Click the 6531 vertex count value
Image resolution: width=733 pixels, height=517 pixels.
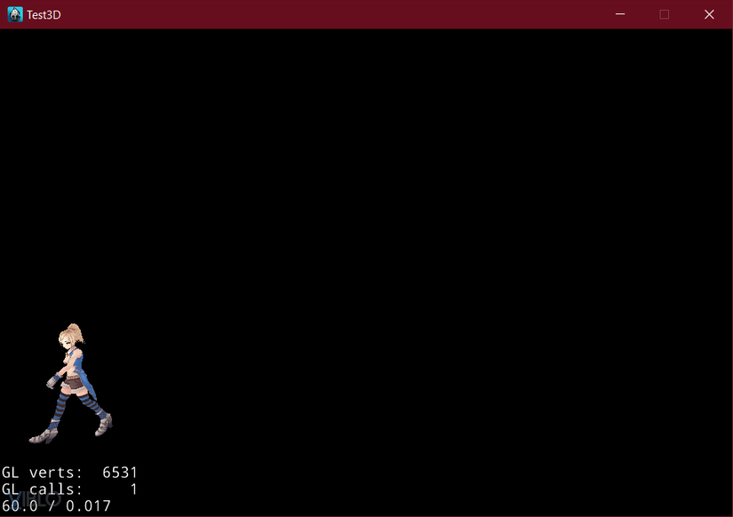tap(120, 473)
